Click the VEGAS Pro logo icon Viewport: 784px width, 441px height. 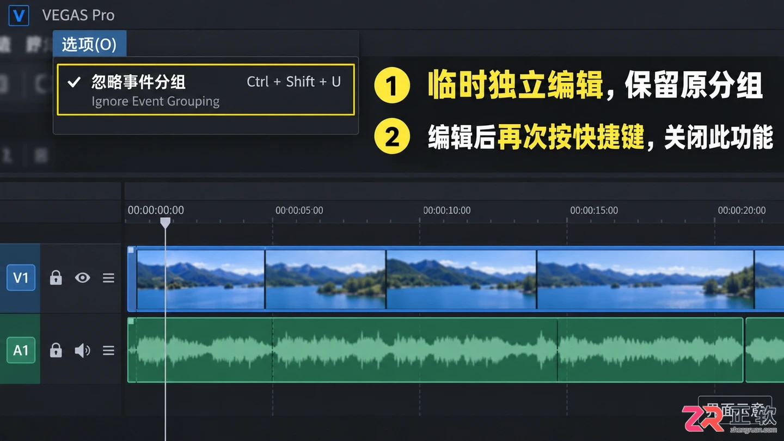(x=19, y=15)
